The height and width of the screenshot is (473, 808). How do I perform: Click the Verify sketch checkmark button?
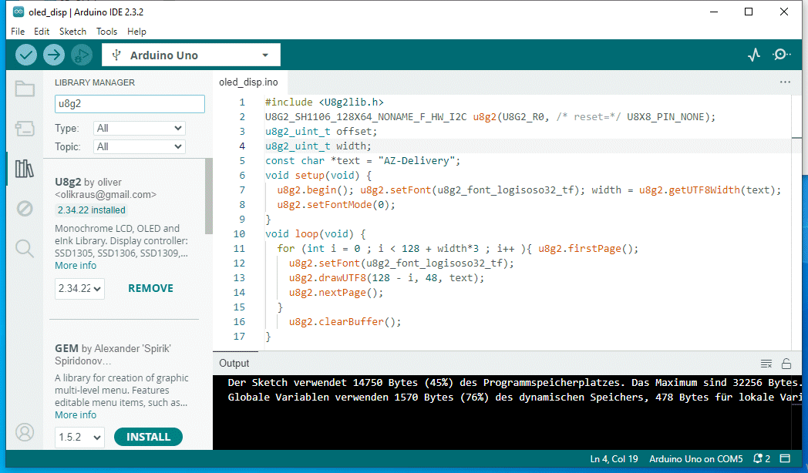tap(25, 55)
